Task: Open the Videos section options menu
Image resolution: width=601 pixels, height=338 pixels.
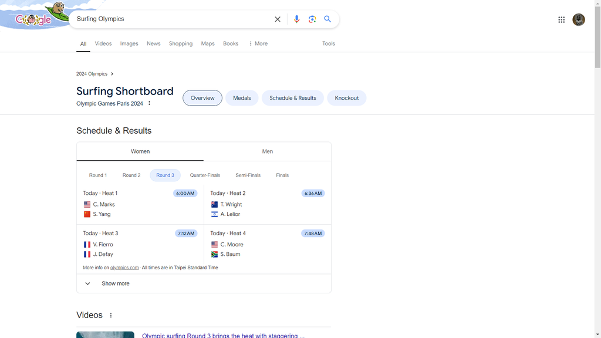Action: 111,315
